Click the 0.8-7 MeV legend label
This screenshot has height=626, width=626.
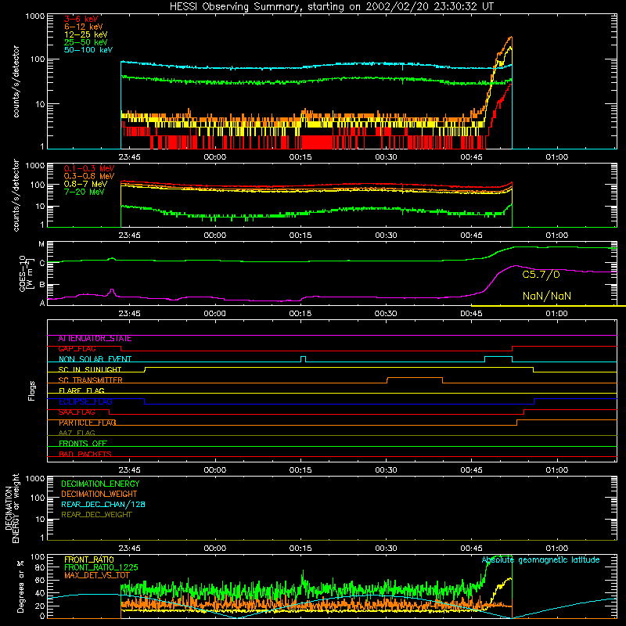pyautogui.click(x=85, y=184)
